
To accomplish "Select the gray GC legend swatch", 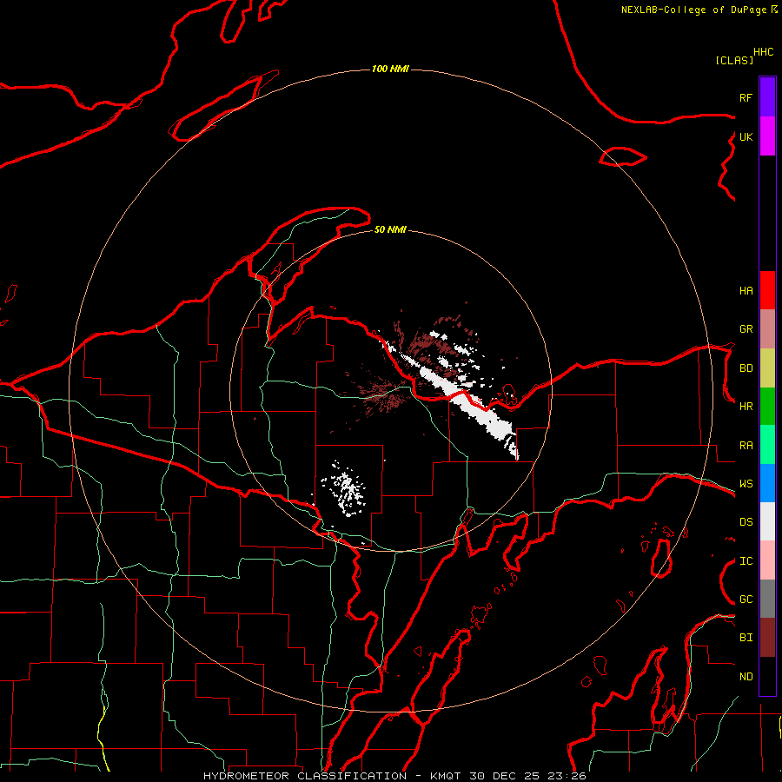I will [767, 599].
